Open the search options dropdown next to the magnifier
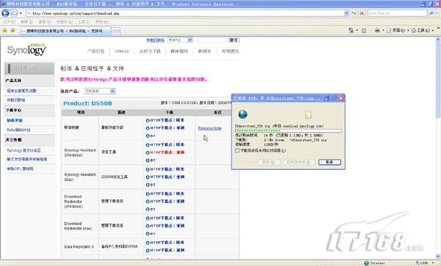The image size is (441, 266). (437, 13)
